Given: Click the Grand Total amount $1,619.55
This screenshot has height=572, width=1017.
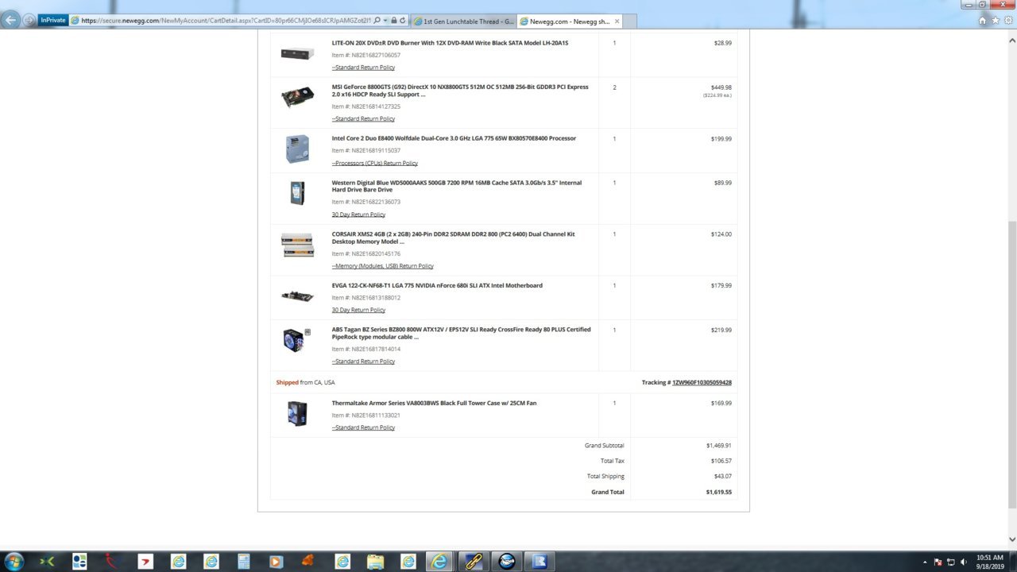Looking at the screenshot, I should (718, 492).
